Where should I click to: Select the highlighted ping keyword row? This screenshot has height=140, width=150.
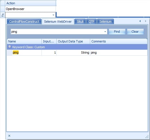[x=77, y=52]
